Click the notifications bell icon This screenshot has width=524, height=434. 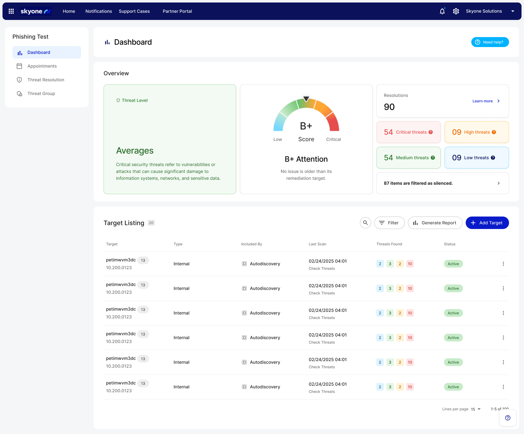[442, 11]
